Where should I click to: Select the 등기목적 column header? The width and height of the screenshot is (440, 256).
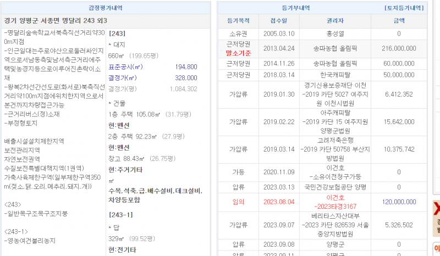[238, 21]
